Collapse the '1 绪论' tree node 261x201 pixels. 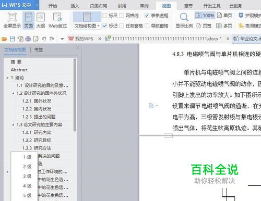[x=7, y=78]
